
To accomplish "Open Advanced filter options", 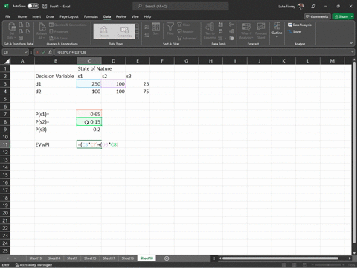I will coord(187,38).
